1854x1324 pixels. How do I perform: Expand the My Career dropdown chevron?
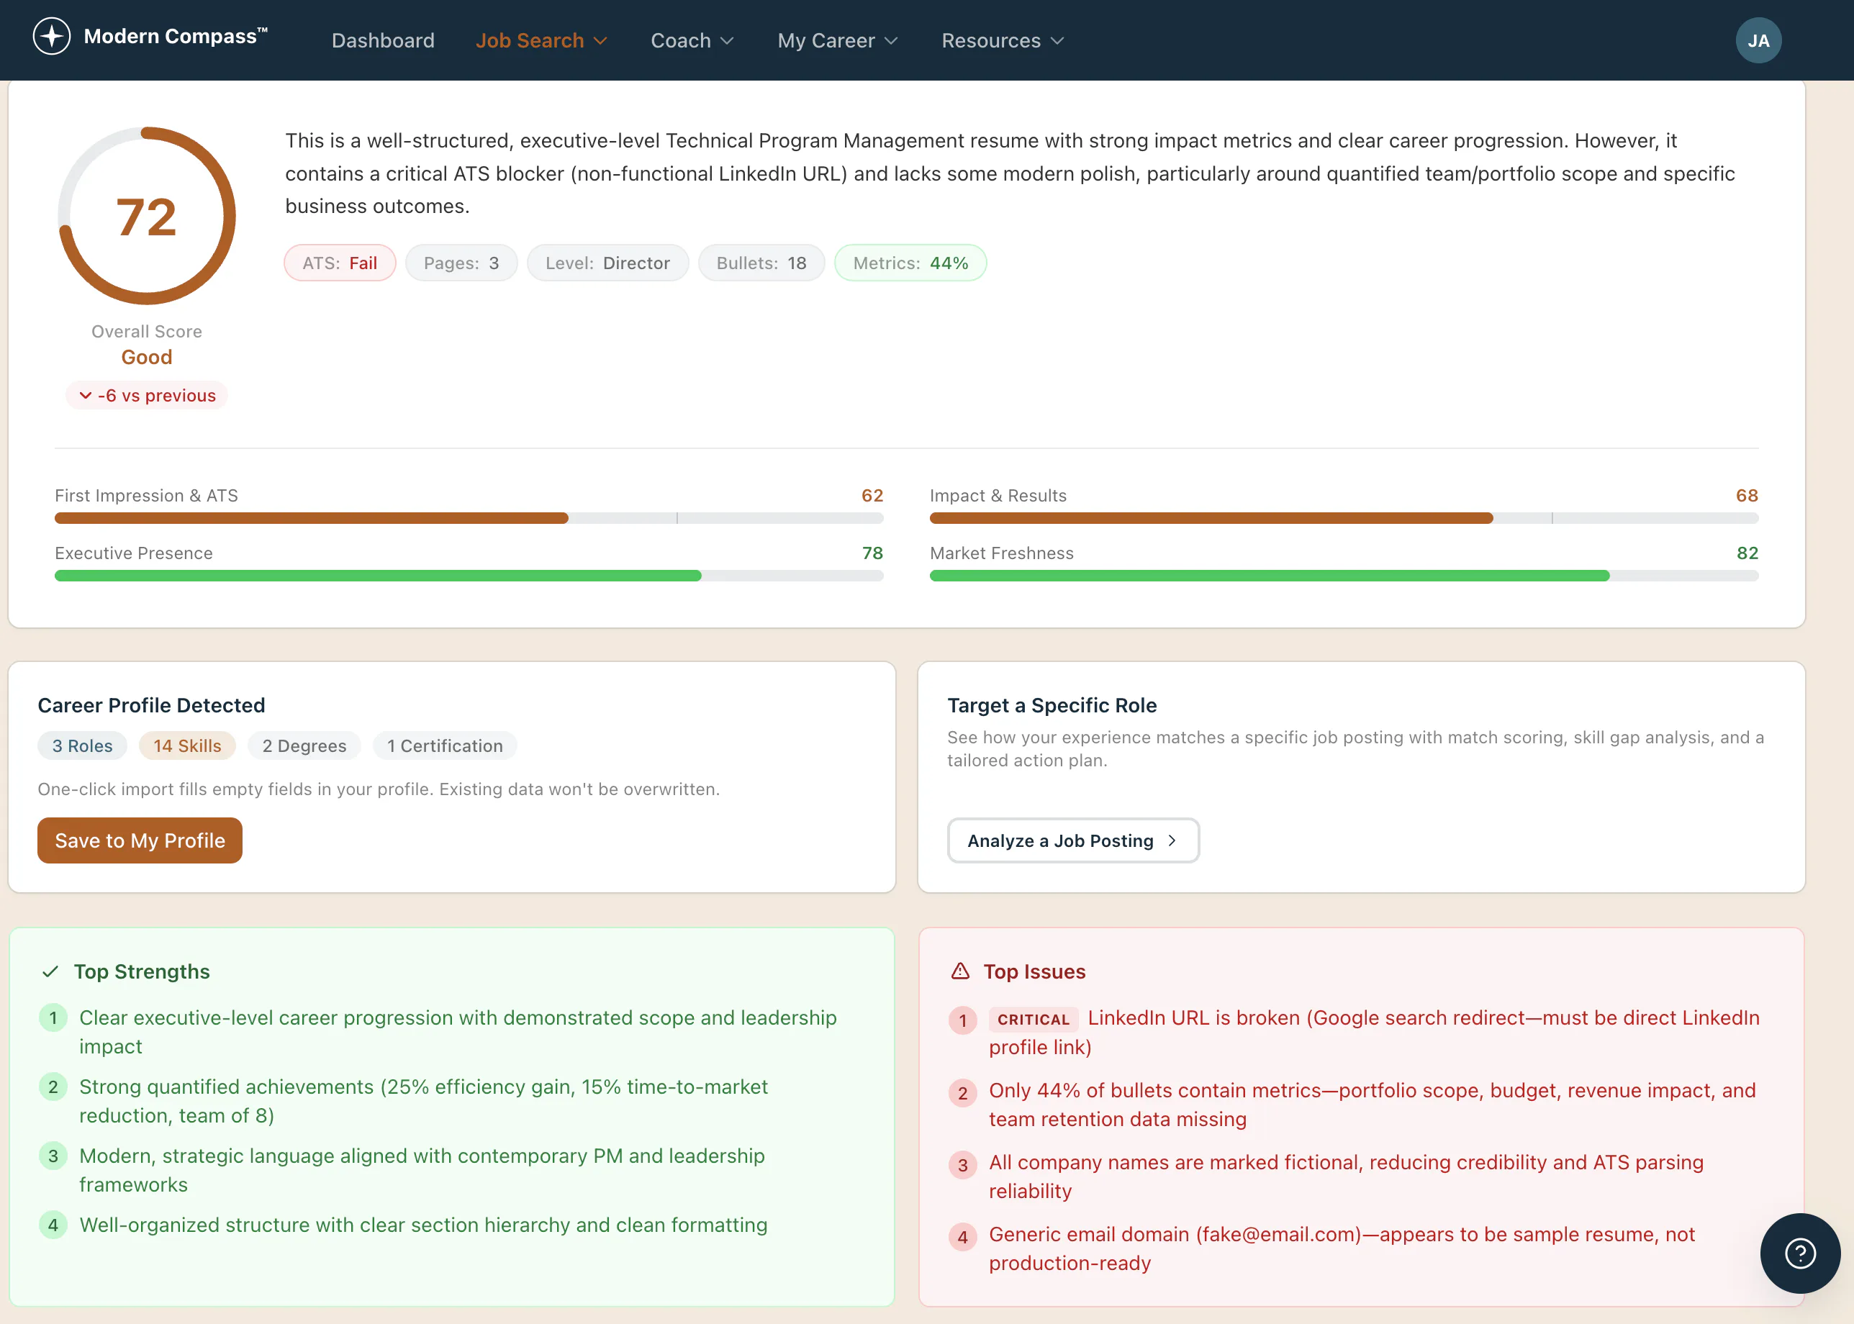point(891,41)
